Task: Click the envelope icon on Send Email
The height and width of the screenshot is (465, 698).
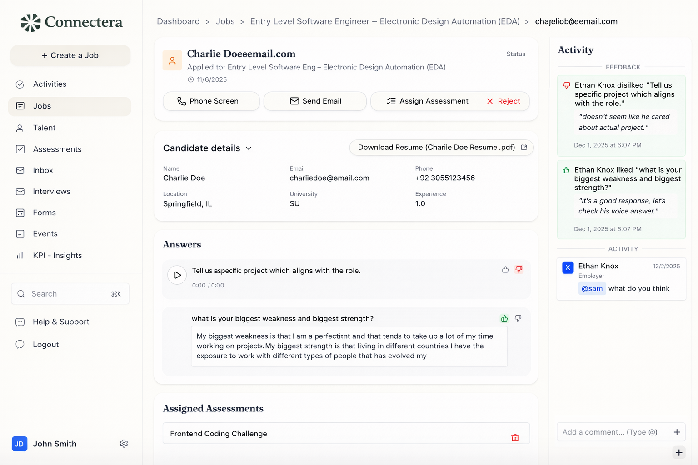Action: (x=294, y=101)
